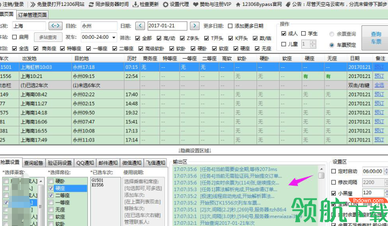Select G1501 in selected trains list
Viewport: 388px width, 226px height.
click(x=97, y=180)
